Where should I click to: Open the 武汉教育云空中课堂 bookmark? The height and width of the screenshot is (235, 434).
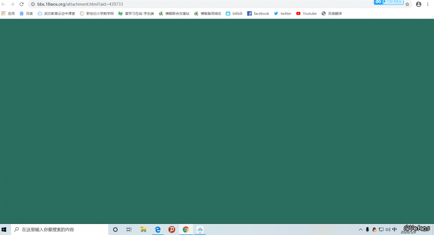[x=56, y=14]
